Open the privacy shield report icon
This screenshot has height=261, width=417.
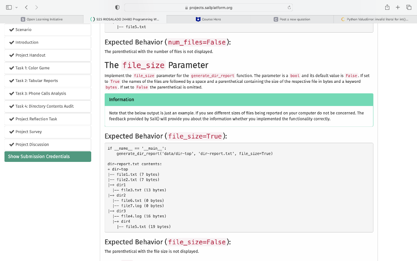coord(117,7)
